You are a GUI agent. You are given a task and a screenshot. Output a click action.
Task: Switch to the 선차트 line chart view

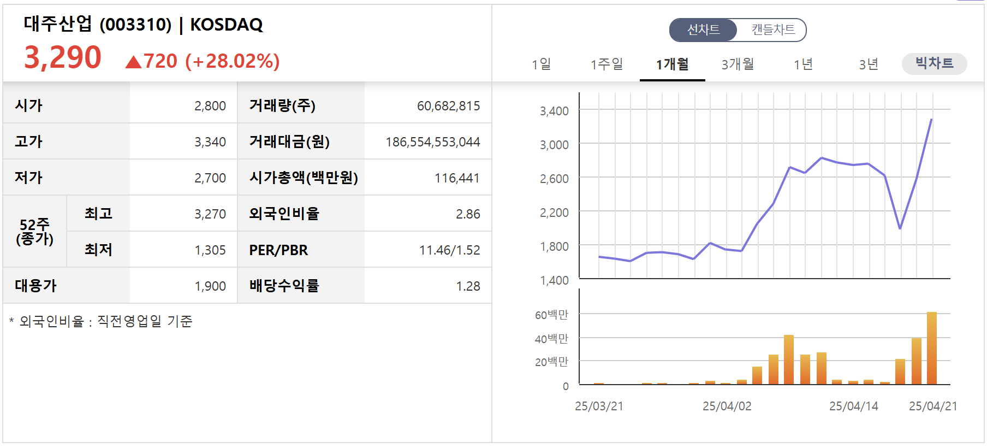click(x=703, y=30)
